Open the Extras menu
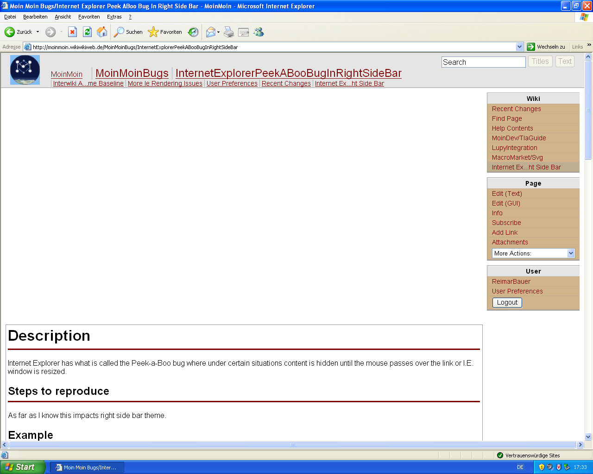The image size is (593, 474). [x=114, y=17]
